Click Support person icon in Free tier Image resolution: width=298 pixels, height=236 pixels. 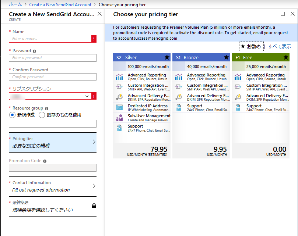coord(238,107)
